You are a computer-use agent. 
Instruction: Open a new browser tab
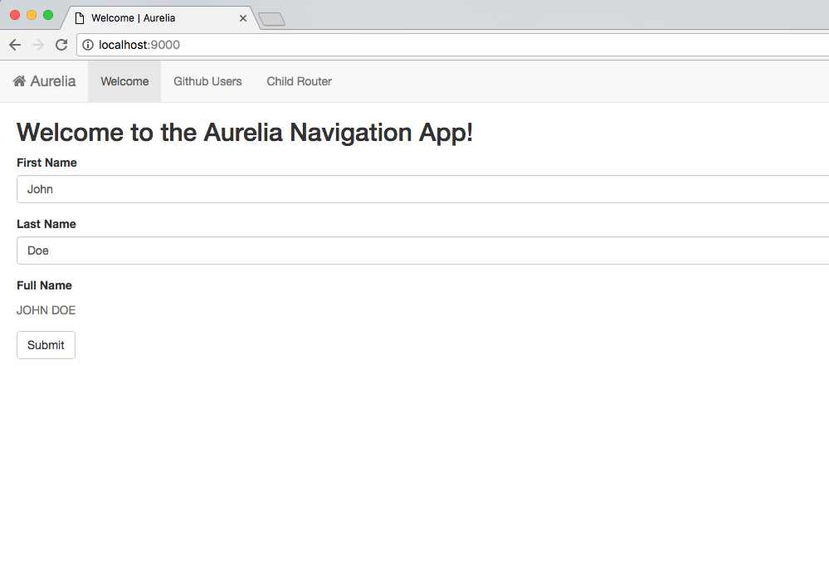tap(271, 17)
